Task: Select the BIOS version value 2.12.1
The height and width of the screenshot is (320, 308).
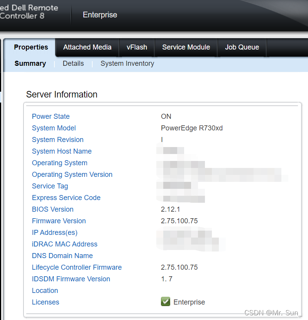Action: 170,209
